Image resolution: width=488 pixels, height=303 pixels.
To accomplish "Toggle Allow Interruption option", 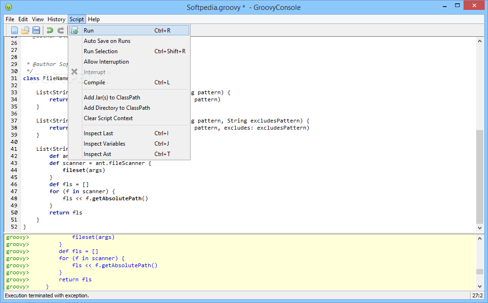I will (129, 62).
